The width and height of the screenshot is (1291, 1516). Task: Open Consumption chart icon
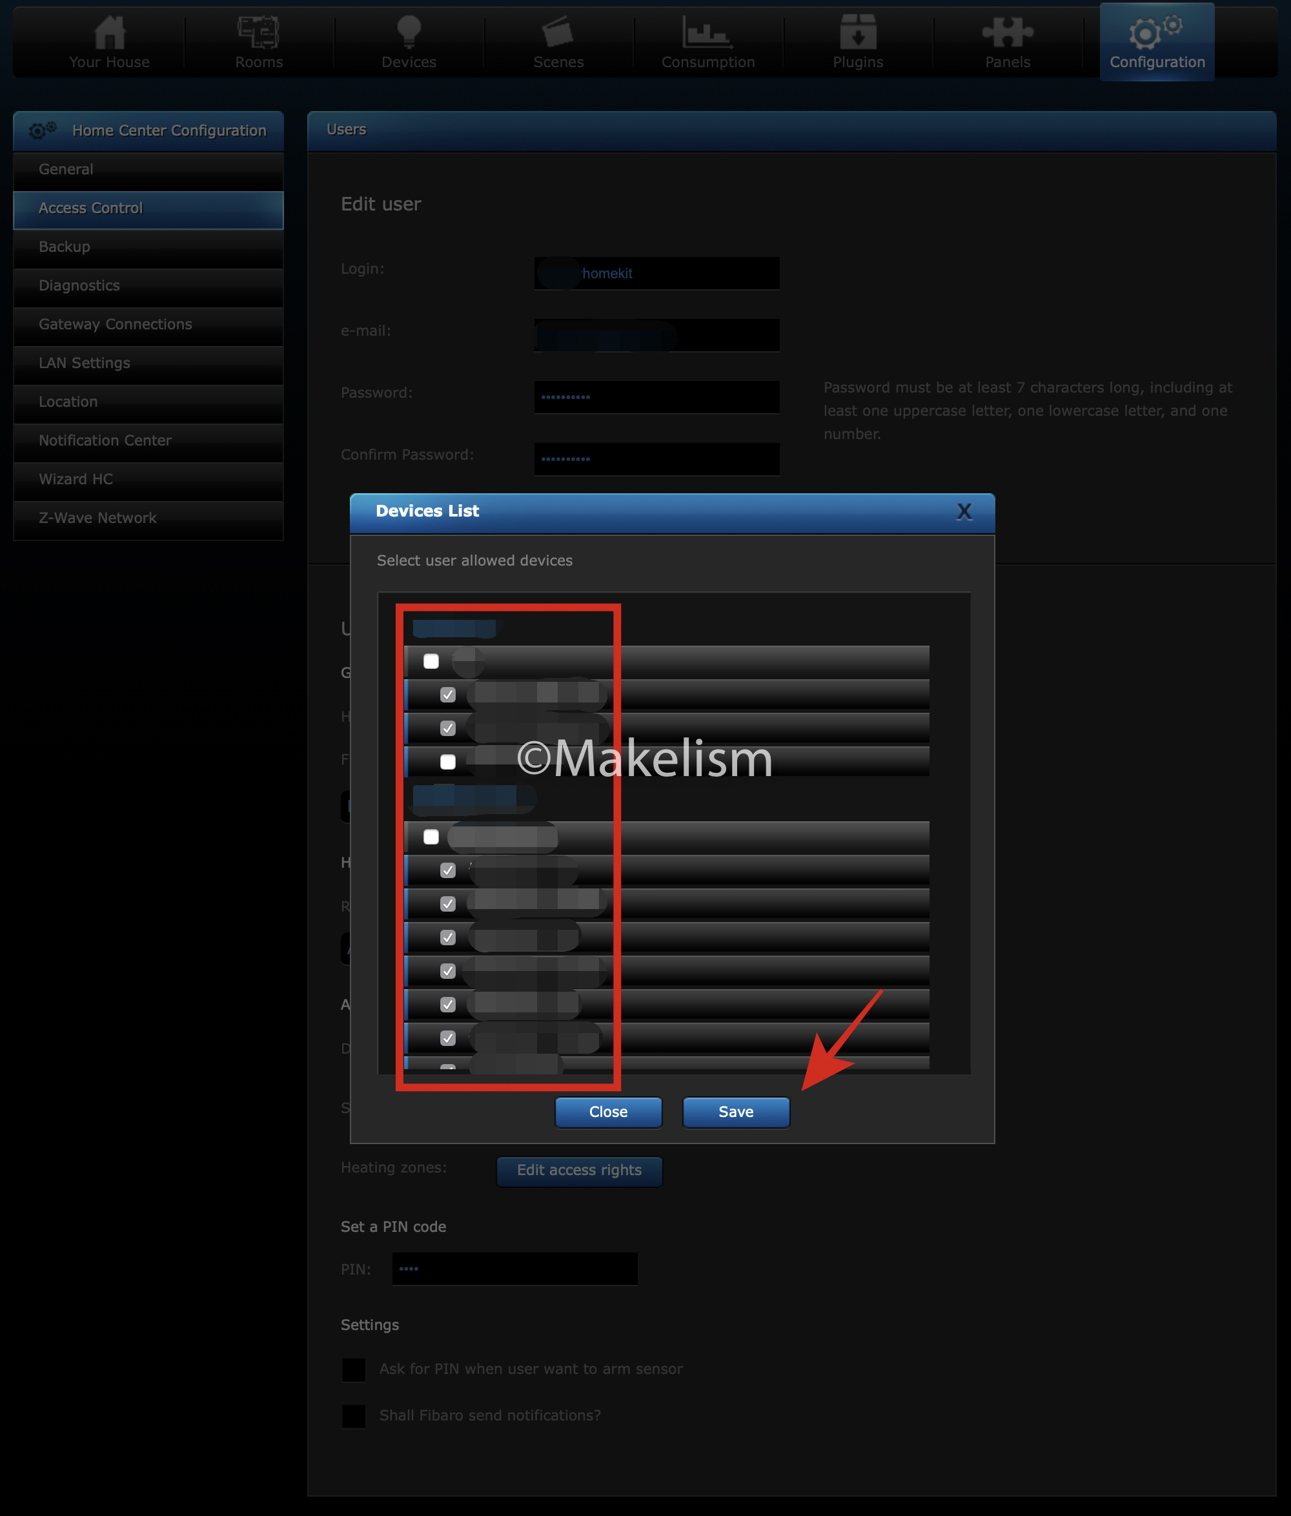[x=707, y=33]
